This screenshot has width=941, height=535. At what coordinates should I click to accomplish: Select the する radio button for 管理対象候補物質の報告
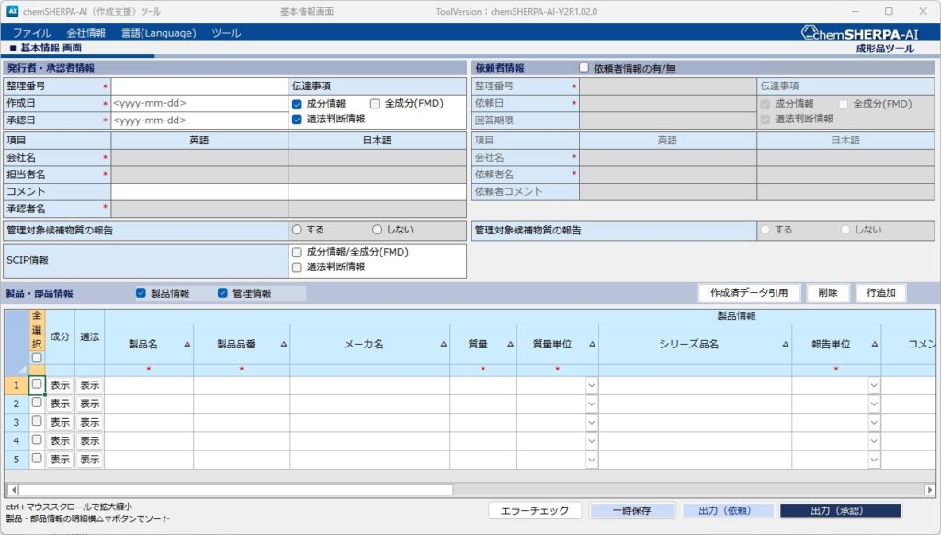[297, 230]
